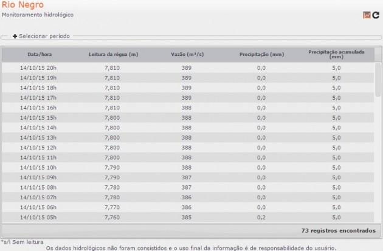Click Precipitação acumulada column header
The height and width of the screenshot is (251, 383).
336,54
